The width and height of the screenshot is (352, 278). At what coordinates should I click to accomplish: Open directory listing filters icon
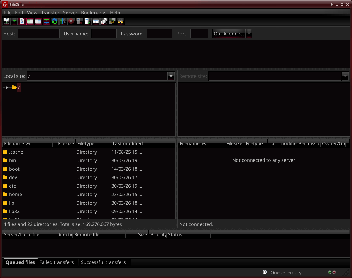[96, 21]
